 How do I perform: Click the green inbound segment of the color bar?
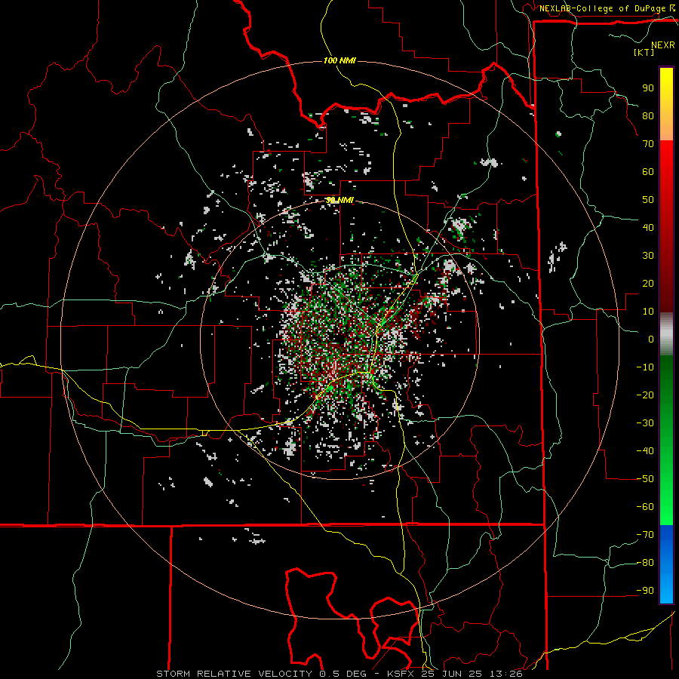666,440
